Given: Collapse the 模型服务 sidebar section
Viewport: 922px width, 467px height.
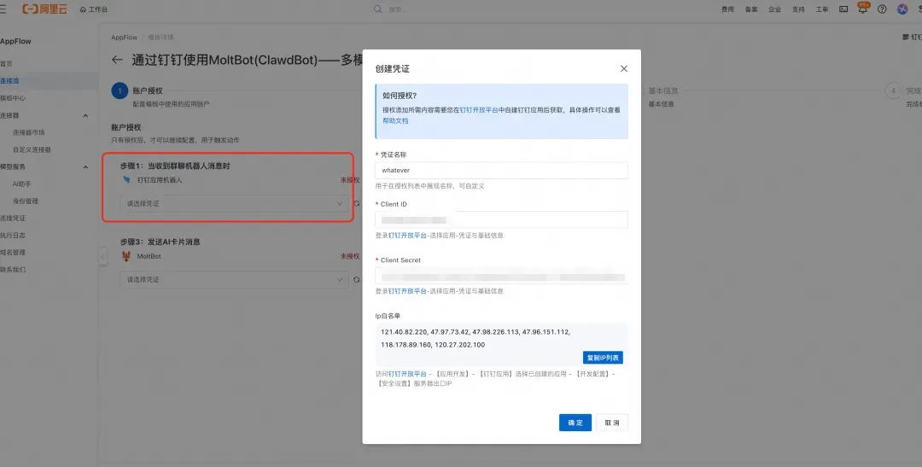Looking at the screenshot, I should (x=85, y=167).
